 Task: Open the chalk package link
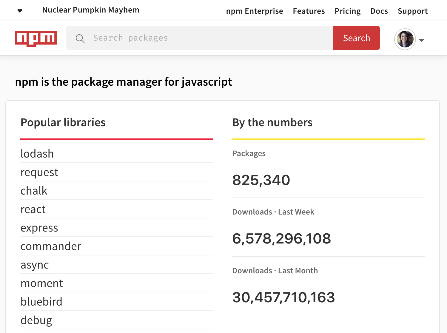point(34,191)
